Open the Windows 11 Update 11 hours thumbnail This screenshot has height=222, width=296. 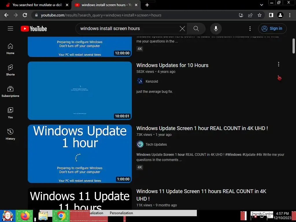pos(80,199)
